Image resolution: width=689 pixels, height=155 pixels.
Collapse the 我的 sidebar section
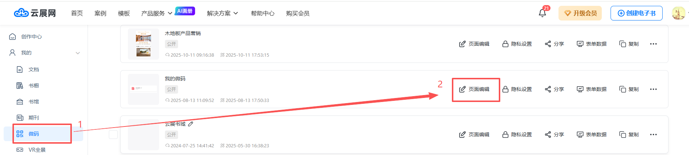78,53
